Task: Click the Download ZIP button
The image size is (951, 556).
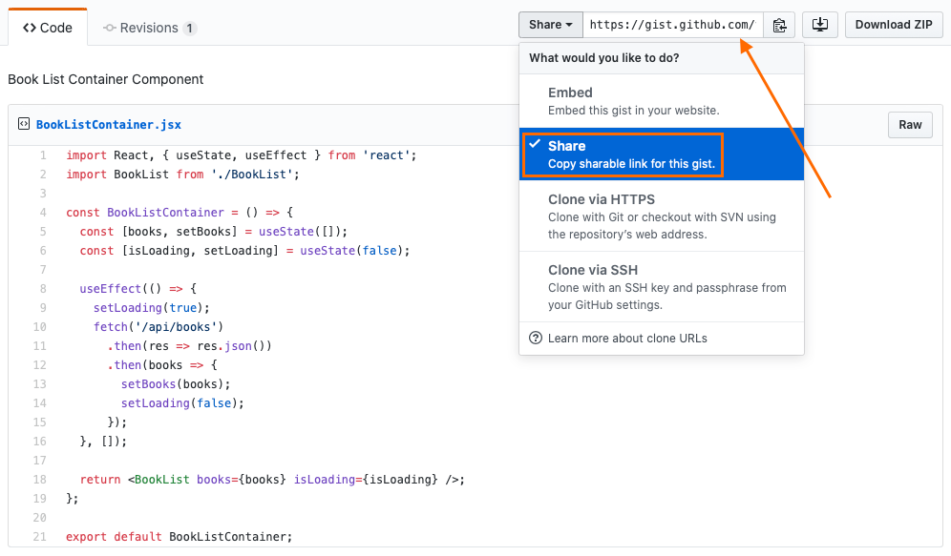Action: pos(894,25)
